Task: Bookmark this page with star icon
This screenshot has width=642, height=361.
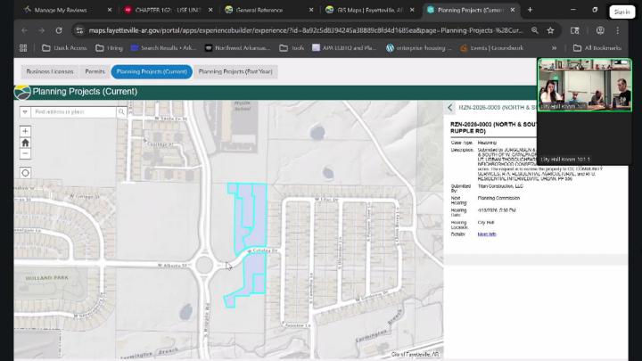Action: point(551,30)
